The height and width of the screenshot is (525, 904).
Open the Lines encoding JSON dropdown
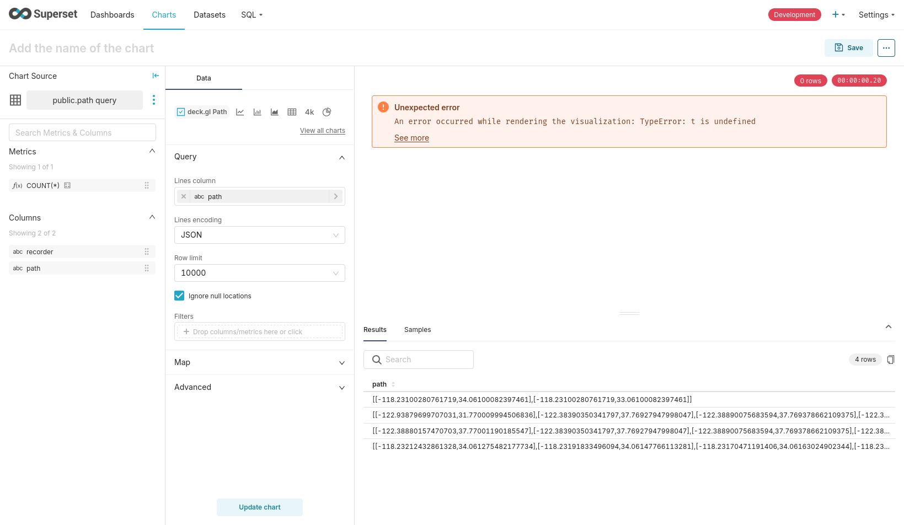click(x=260, y=235)
